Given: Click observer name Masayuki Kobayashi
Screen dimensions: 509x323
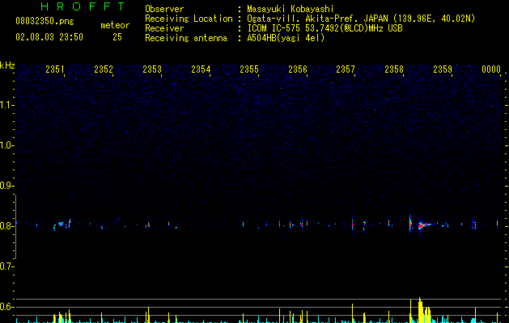Looking at the screenshot, I should coord(291,9).
